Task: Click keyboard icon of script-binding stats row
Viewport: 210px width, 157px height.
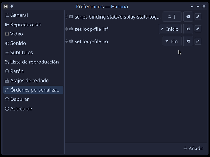Action: point(71,17)
